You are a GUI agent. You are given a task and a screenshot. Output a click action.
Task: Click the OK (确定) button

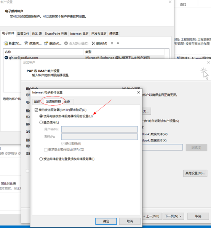(x=106, y=221)
